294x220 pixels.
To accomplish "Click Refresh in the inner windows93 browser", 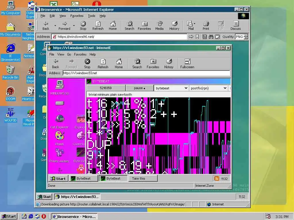I will tap(103, 64).
